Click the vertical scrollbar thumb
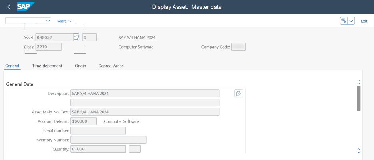Viewport: 374px width, 160px height. (x=358, y=98)
